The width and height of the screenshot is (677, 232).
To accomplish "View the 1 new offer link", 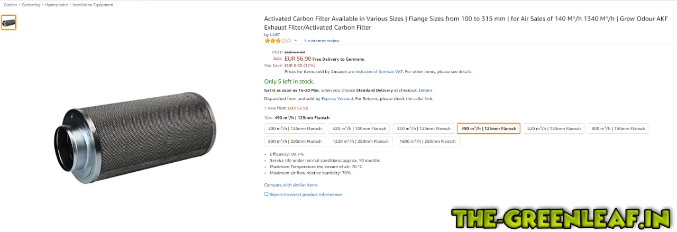I will point(270,108).
